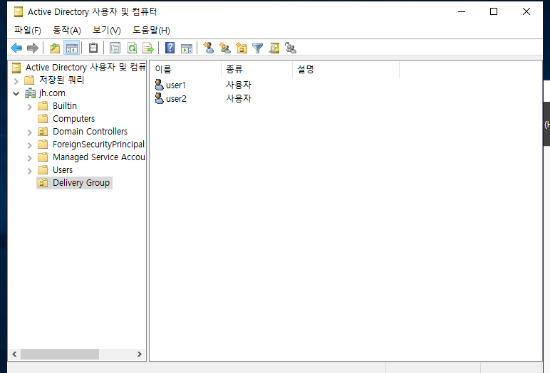
Task: Expand the Domain Controllers node
Action: [x=30, y=132]
